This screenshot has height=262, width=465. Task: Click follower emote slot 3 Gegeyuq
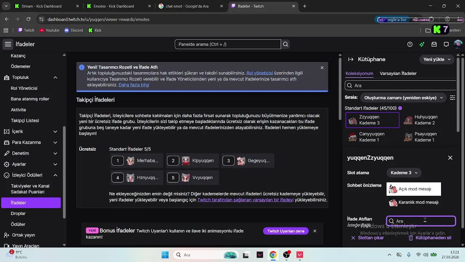(x=248, y=160)
